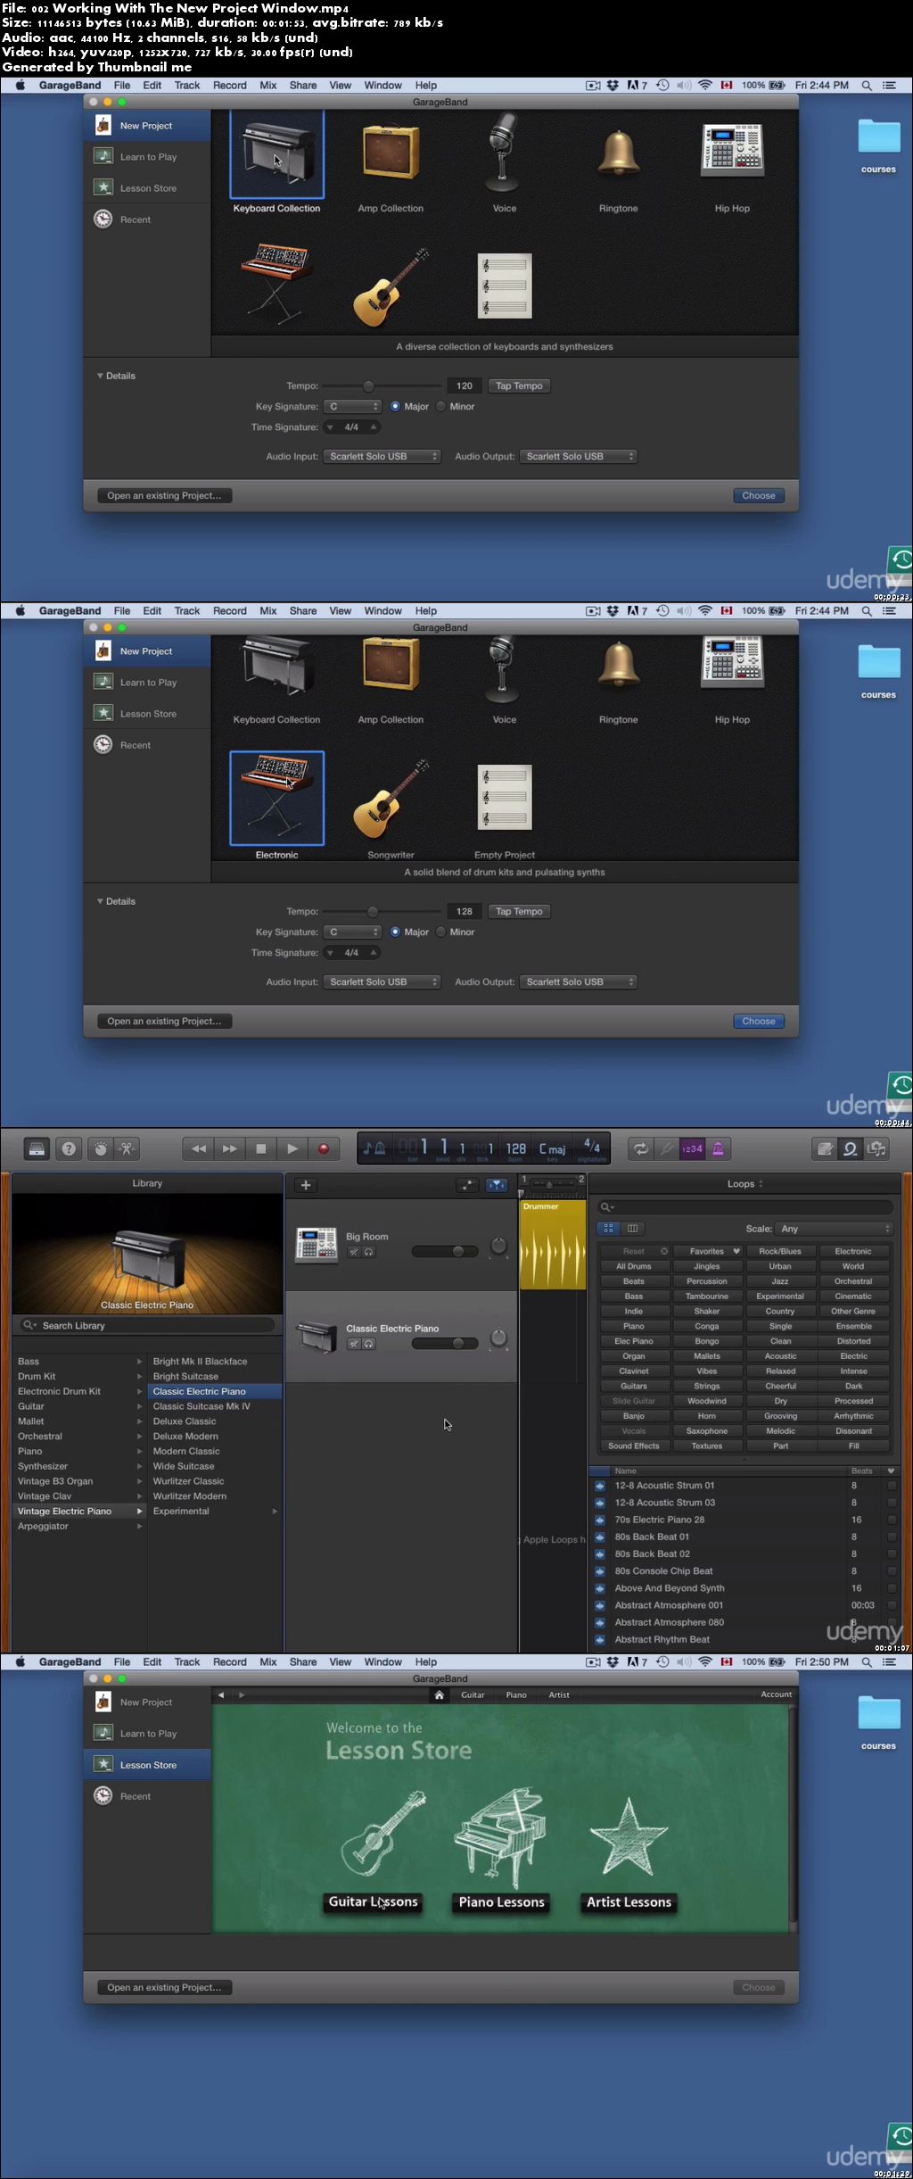Click the Play transport button
The image size is (913, 2179).
292,1148
